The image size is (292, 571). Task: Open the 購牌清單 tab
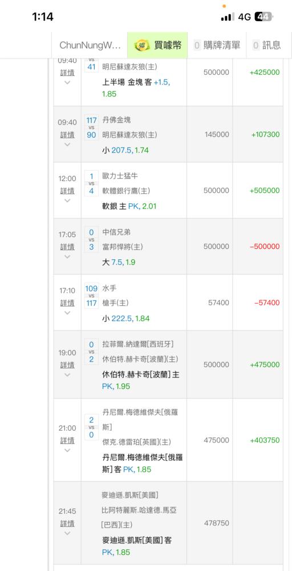pyautogui.click(x=217, y=45)
